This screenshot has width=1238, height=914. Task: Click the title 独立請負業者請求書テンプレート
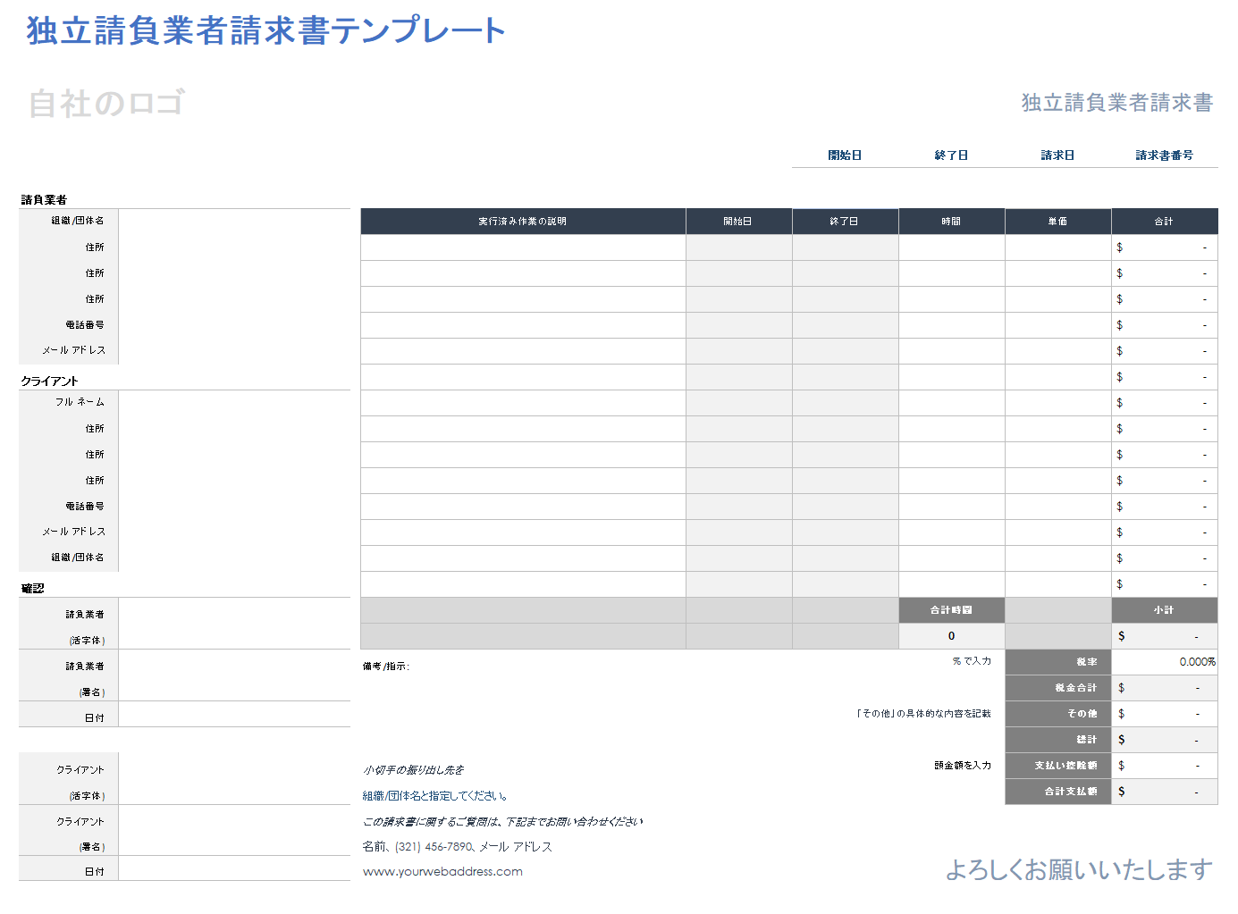pyautogui.click(x=266, y=30)
